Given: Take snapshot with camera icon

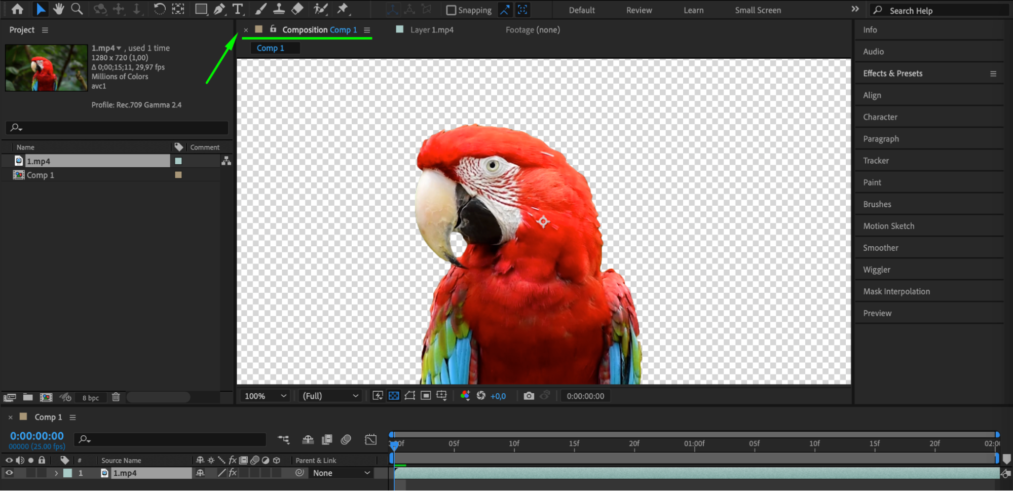Looking at the screenshot, I should coord(529,396).
